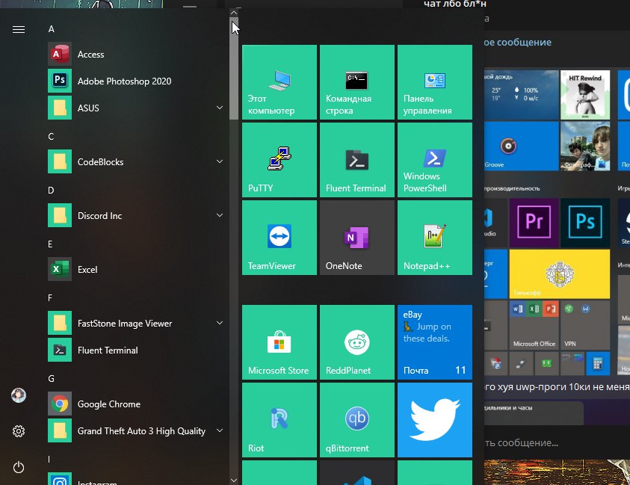Click the VPN folder tile in background image

(585, 325)
